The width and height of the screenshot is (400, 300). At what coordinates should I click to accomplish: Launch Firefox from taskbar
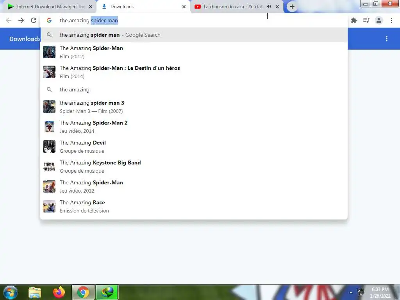tap(59, 292)
